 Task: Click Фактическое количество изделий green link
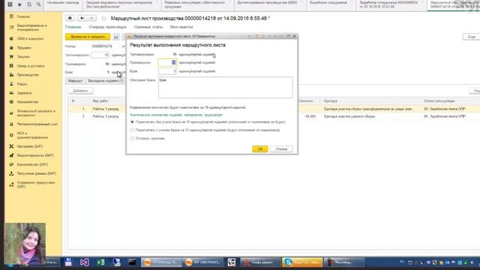coord(176,115)
